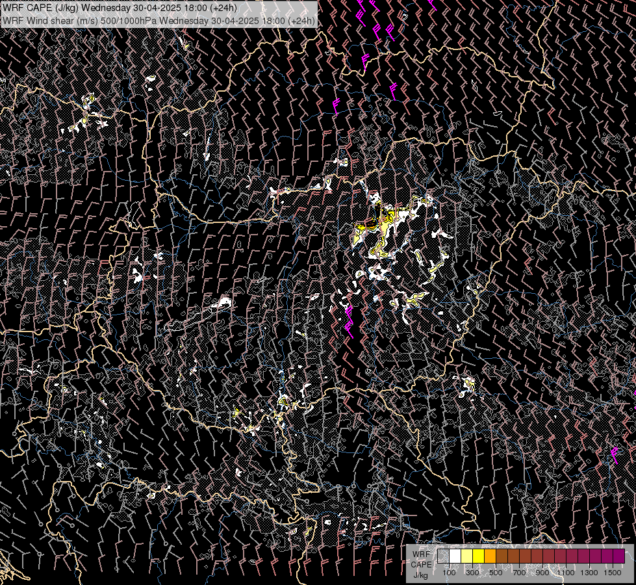The image size is (636, 585).
Task: Click the 'WRF CAPE (J/kg)' title line
Action: tap(120, 8)
